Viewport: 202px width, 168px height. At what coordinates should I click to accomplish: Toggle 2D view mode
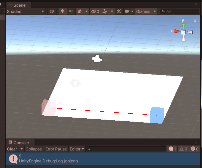pos(52,11)
